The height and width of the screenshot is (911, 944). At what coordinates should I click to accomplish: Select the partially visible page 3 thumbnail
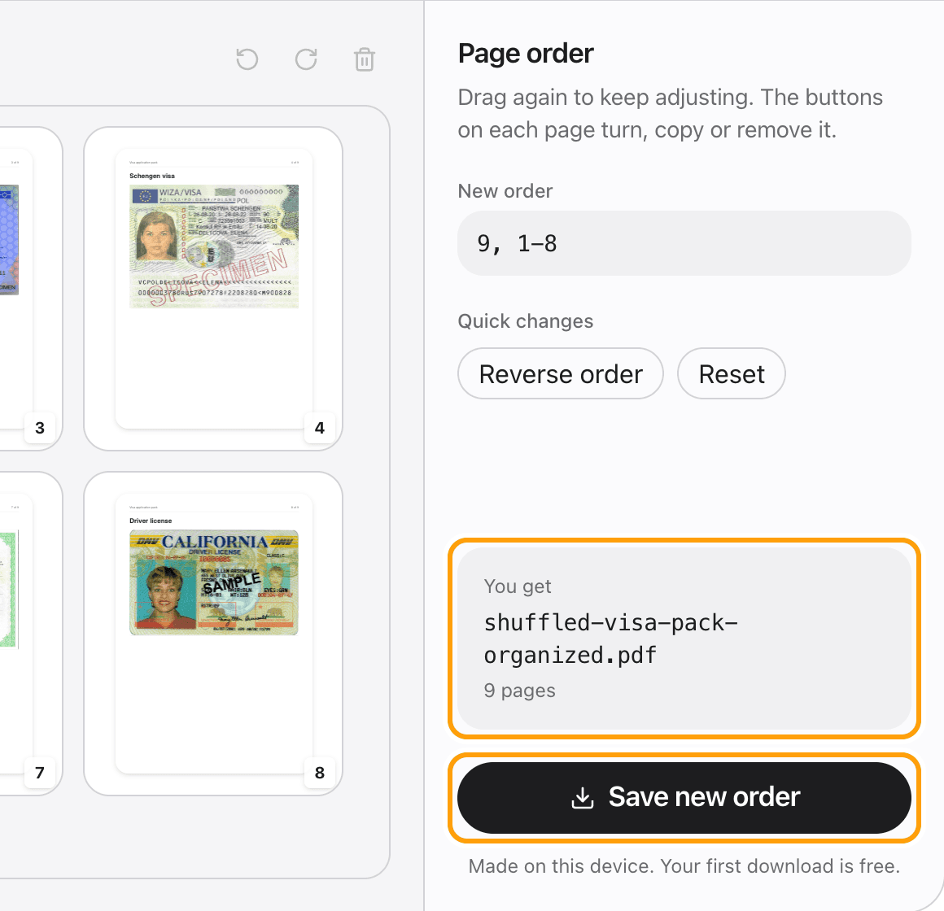pyautogui.click(x=30, y=288)
